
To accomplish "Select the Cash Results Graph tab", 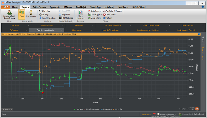I will [45, 30].
